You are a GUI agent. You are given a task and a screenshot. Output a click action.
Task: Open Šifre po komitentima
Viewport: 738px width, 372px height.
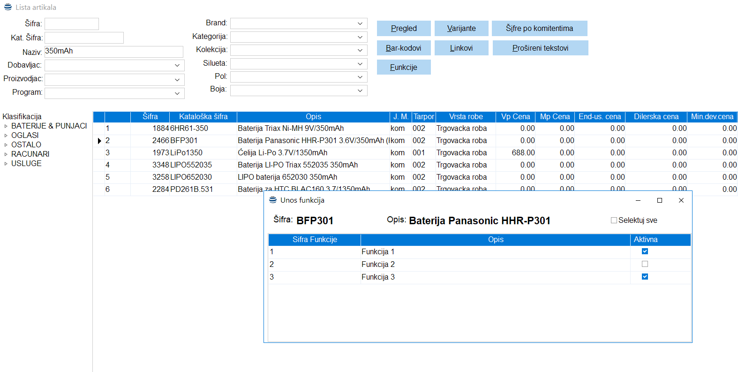(x=539, y=29)
